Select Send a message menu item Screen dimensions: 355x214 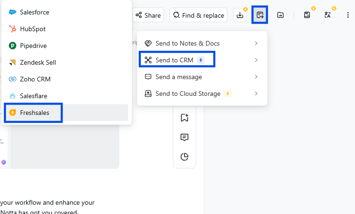pyautogui.click(x=202, y=77)
